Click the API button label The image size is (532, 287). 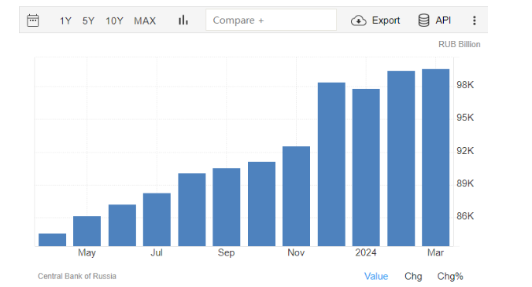click(443, 20)
